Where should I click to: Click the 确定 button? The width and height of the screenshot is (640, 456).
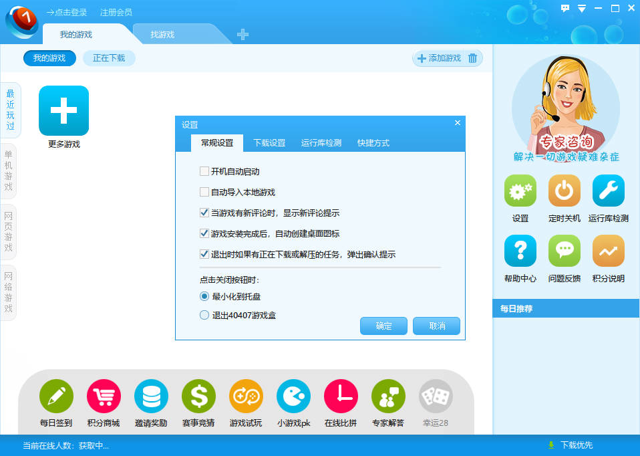pyautogui.click(x=383, y=326)
